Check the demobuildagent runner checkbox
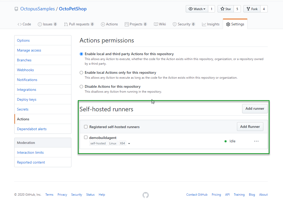The width and height of the screenshot is (283, 206). (x=86, y=137)
